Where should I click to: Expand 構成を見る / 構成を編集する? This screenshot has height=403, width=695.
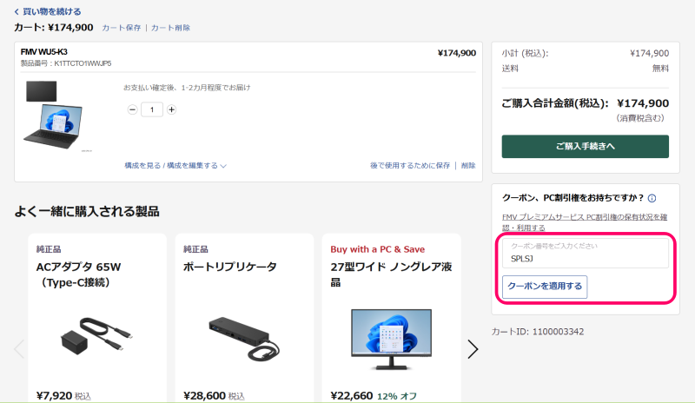(x=175, y=165)
